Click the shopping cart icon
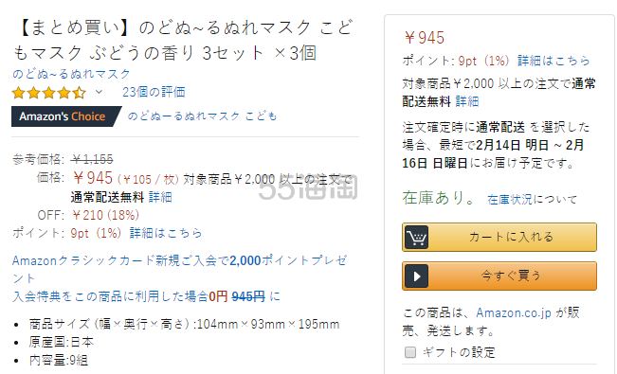Screen dimensions: 617x374 416,237
